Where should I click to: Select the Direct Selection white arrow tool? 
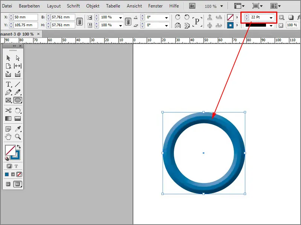18,58
